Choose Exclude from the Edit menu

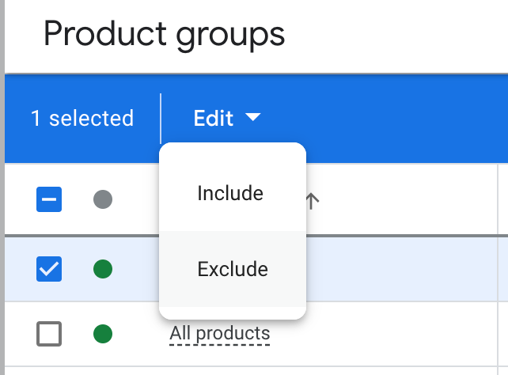pyautogui.click(x=233, y=269)
